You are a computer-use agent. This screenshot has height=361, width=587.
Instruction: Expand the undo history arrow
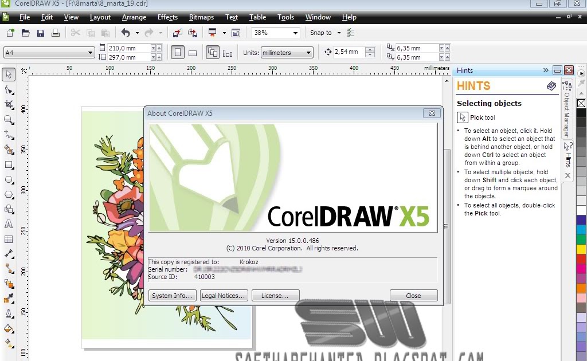(x=137, y=33)
